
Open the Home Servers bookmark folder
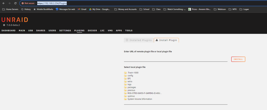tap(10, 9)
